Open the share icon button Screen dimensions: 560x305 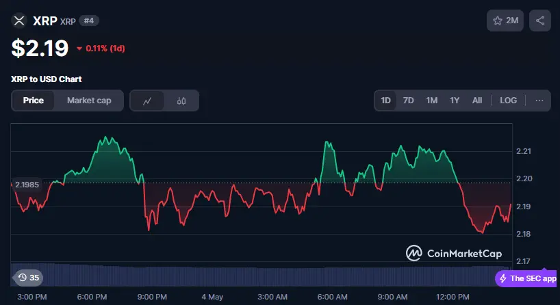click(x=540, y=21)
